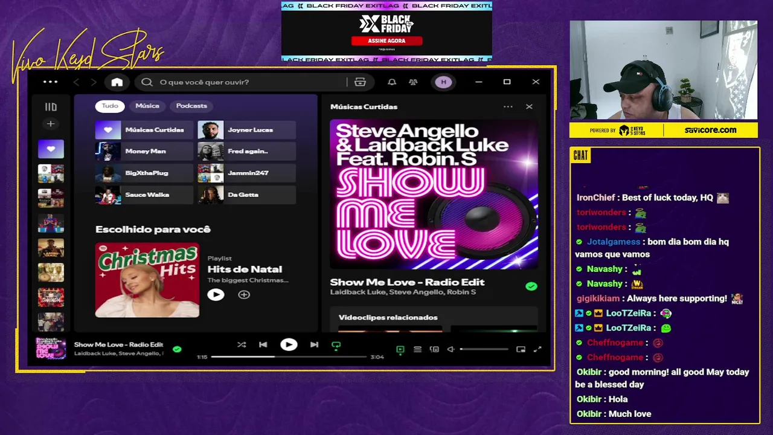Image resolution: width=773 pixels, height=435 pixels.
Task: Open Liked Songs heart in sidebar
Action: click(51, 149)
